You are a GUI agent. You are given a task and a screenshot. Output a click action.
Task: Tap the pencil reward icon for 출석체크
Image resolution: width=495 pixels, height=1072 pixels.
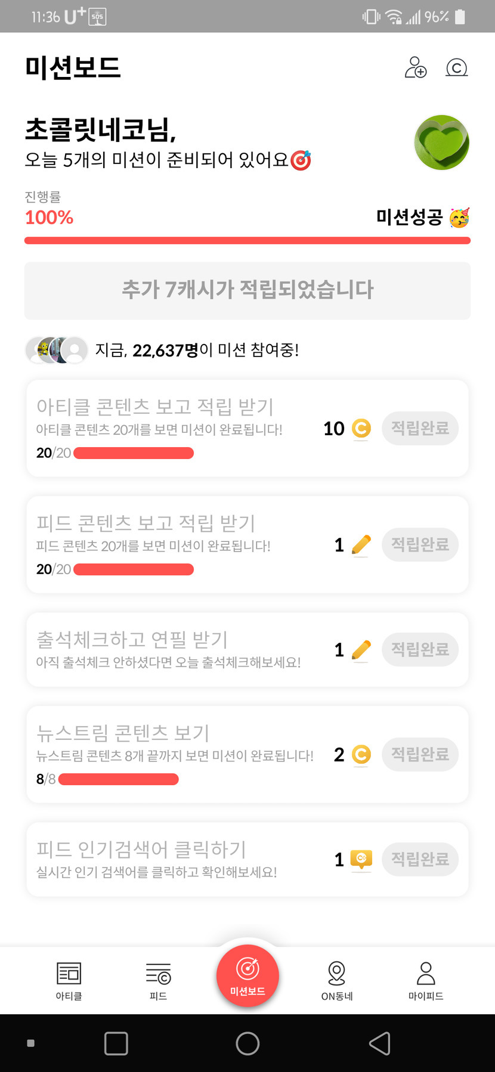[x=361, y=649]
